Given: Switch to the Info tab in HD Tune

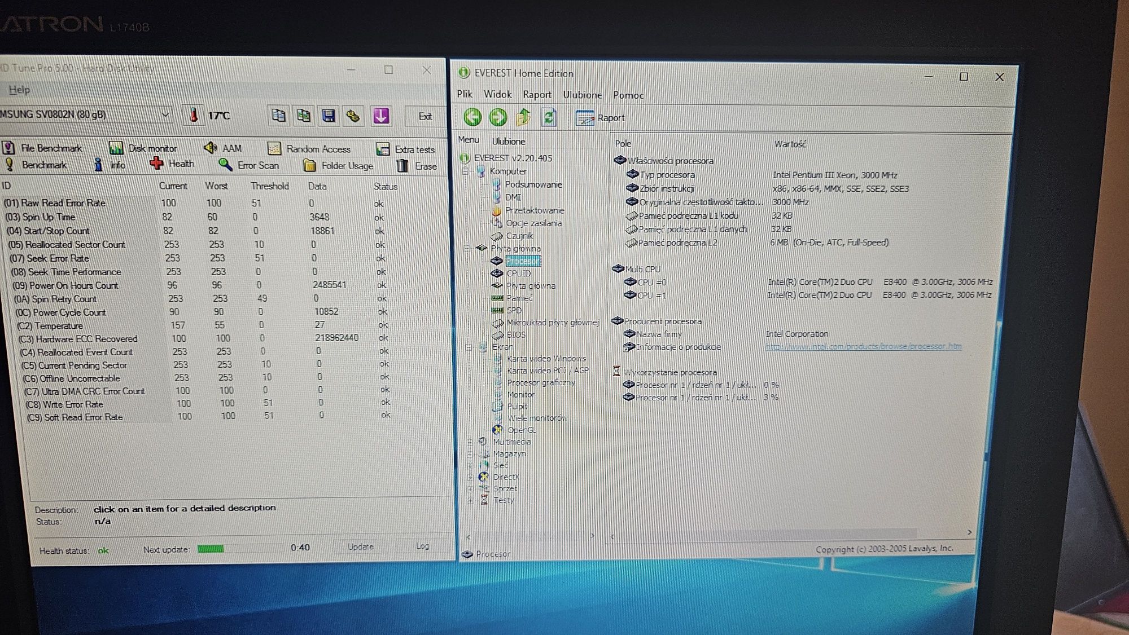Looking at the screenshot, I should coord(110,165).
